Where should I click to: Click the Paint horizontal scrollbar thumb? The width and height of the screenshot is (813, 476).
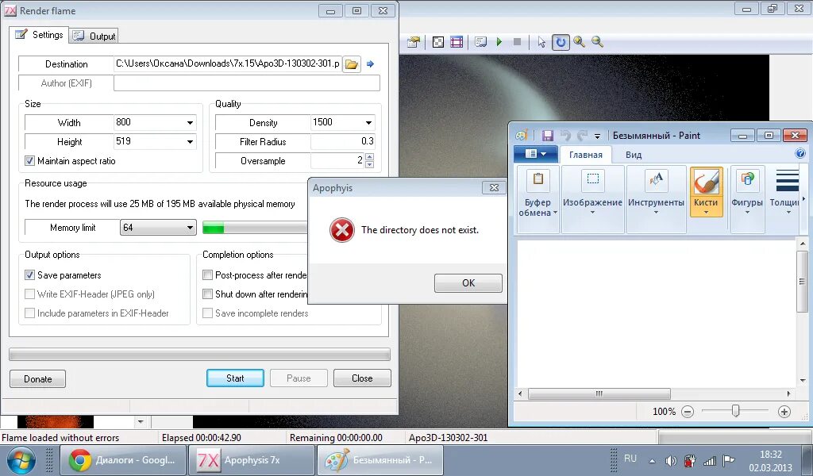point(599,393)
